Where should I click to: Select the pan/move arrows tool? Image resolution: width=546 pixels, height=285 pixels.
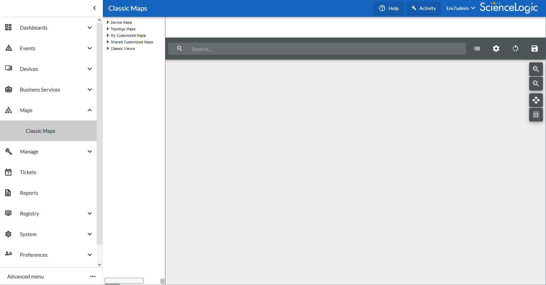(x=536, y=100)
